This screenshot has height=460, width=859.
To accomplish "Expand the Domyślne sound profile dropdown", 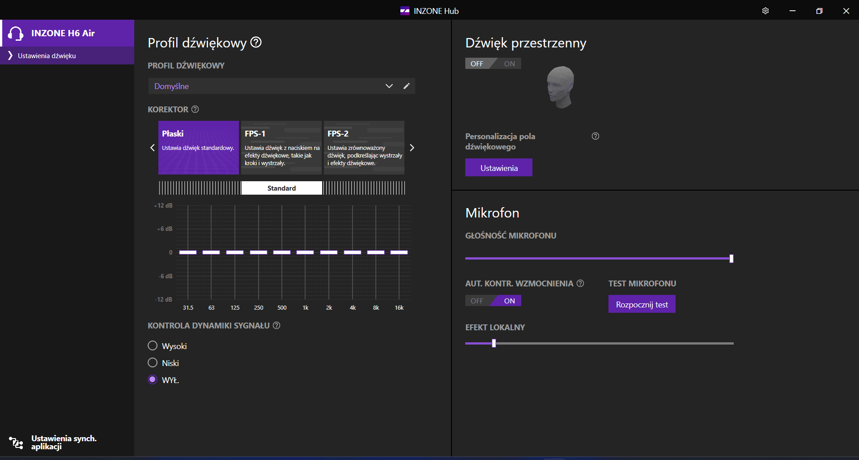I will click(389, 86).
